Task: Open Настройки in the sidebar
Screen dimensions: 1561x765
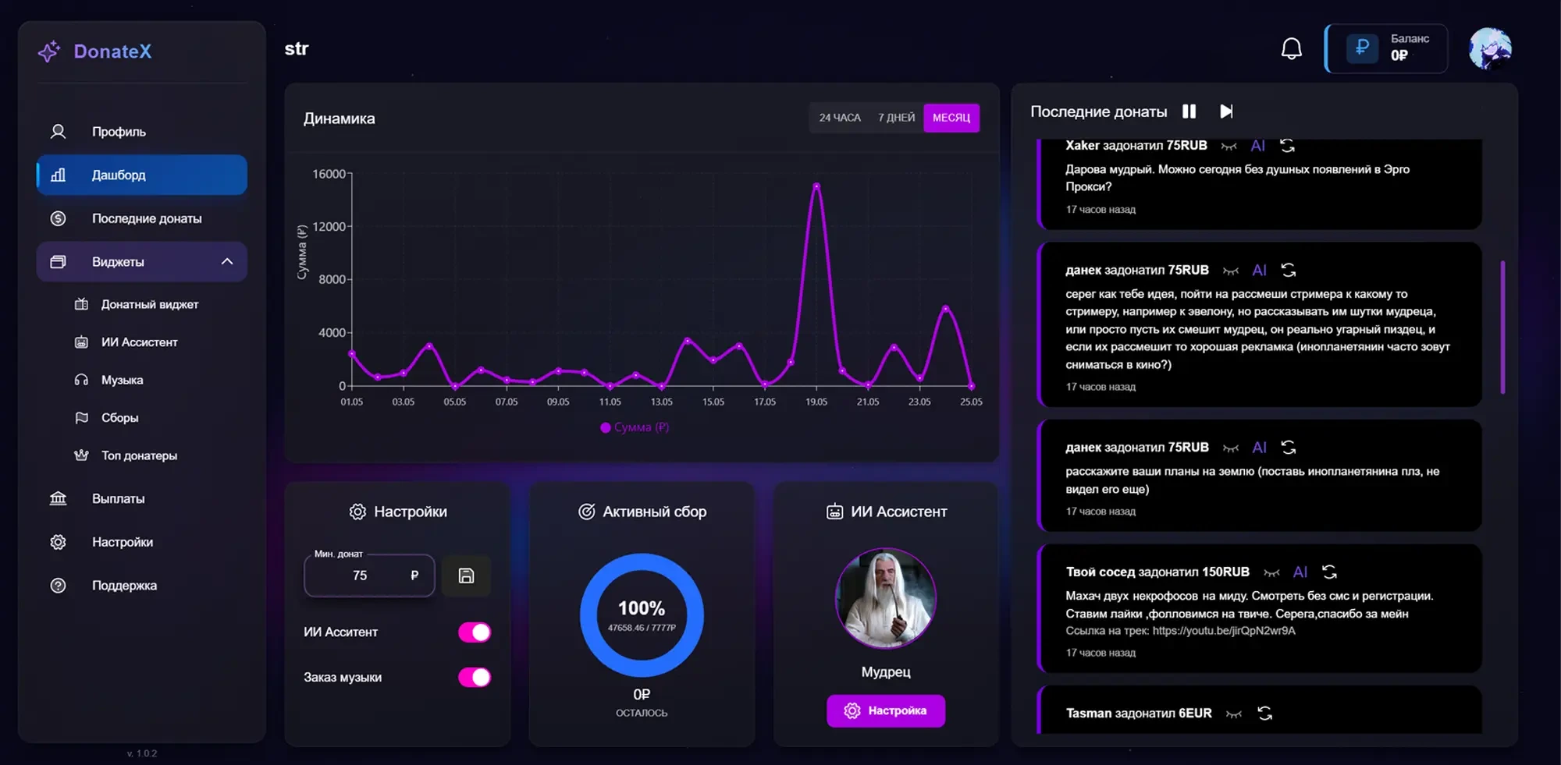Action: (x=142, y=543)
